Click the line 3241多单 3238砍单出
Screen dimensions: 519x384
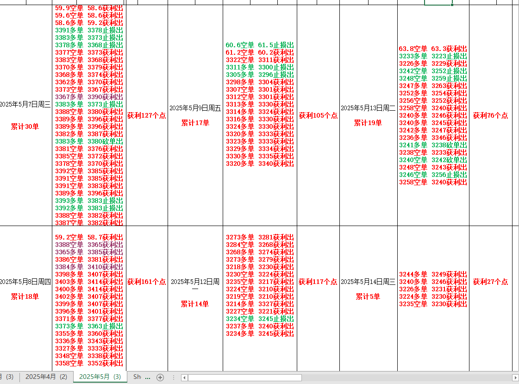pyautogui.click(x=433, y=145)
